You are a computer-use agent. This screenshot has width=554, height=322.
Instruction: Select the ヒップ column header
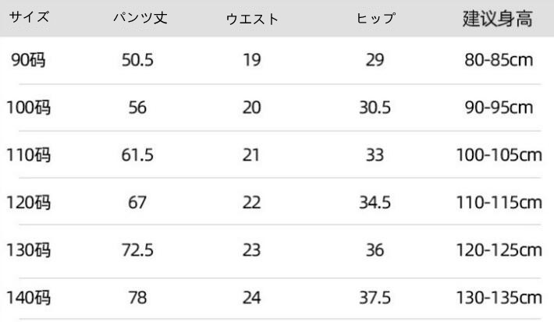[375, 19]
